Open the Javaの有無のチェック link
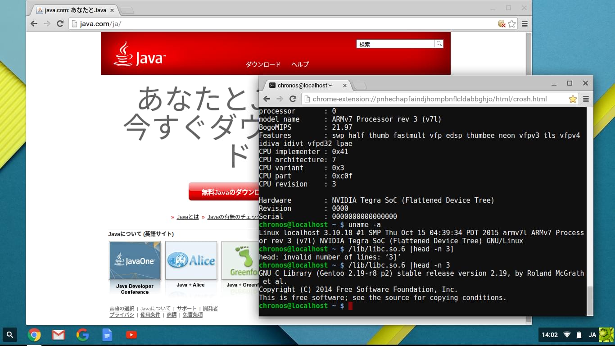 click(x=233, y=217)
